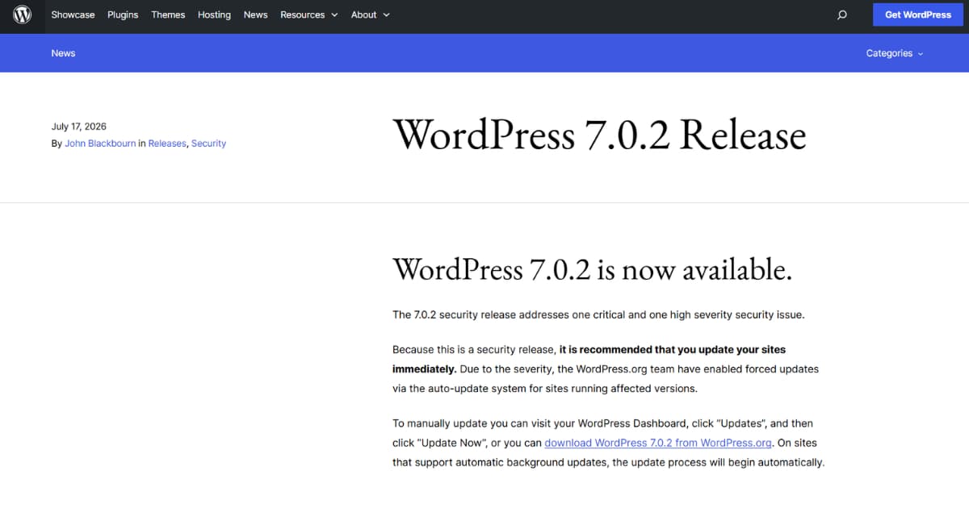Click the July 17, 2026 date text
This screenshot has width=969, height=508.
coord(78,127)
